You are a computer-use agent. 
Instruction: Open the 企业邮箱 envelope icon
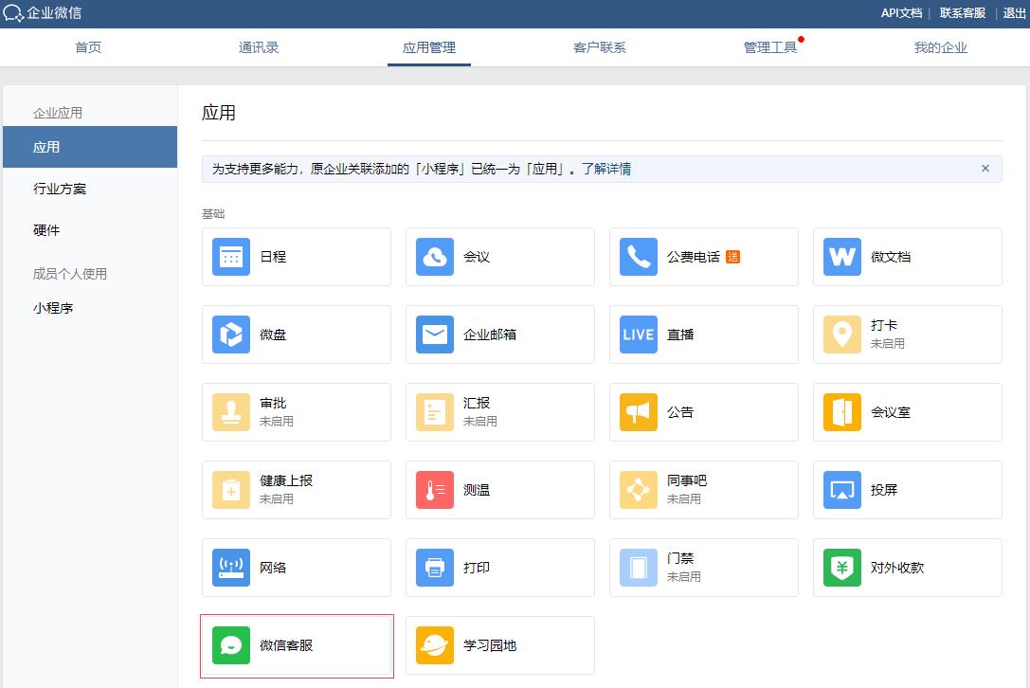(435, 335)
